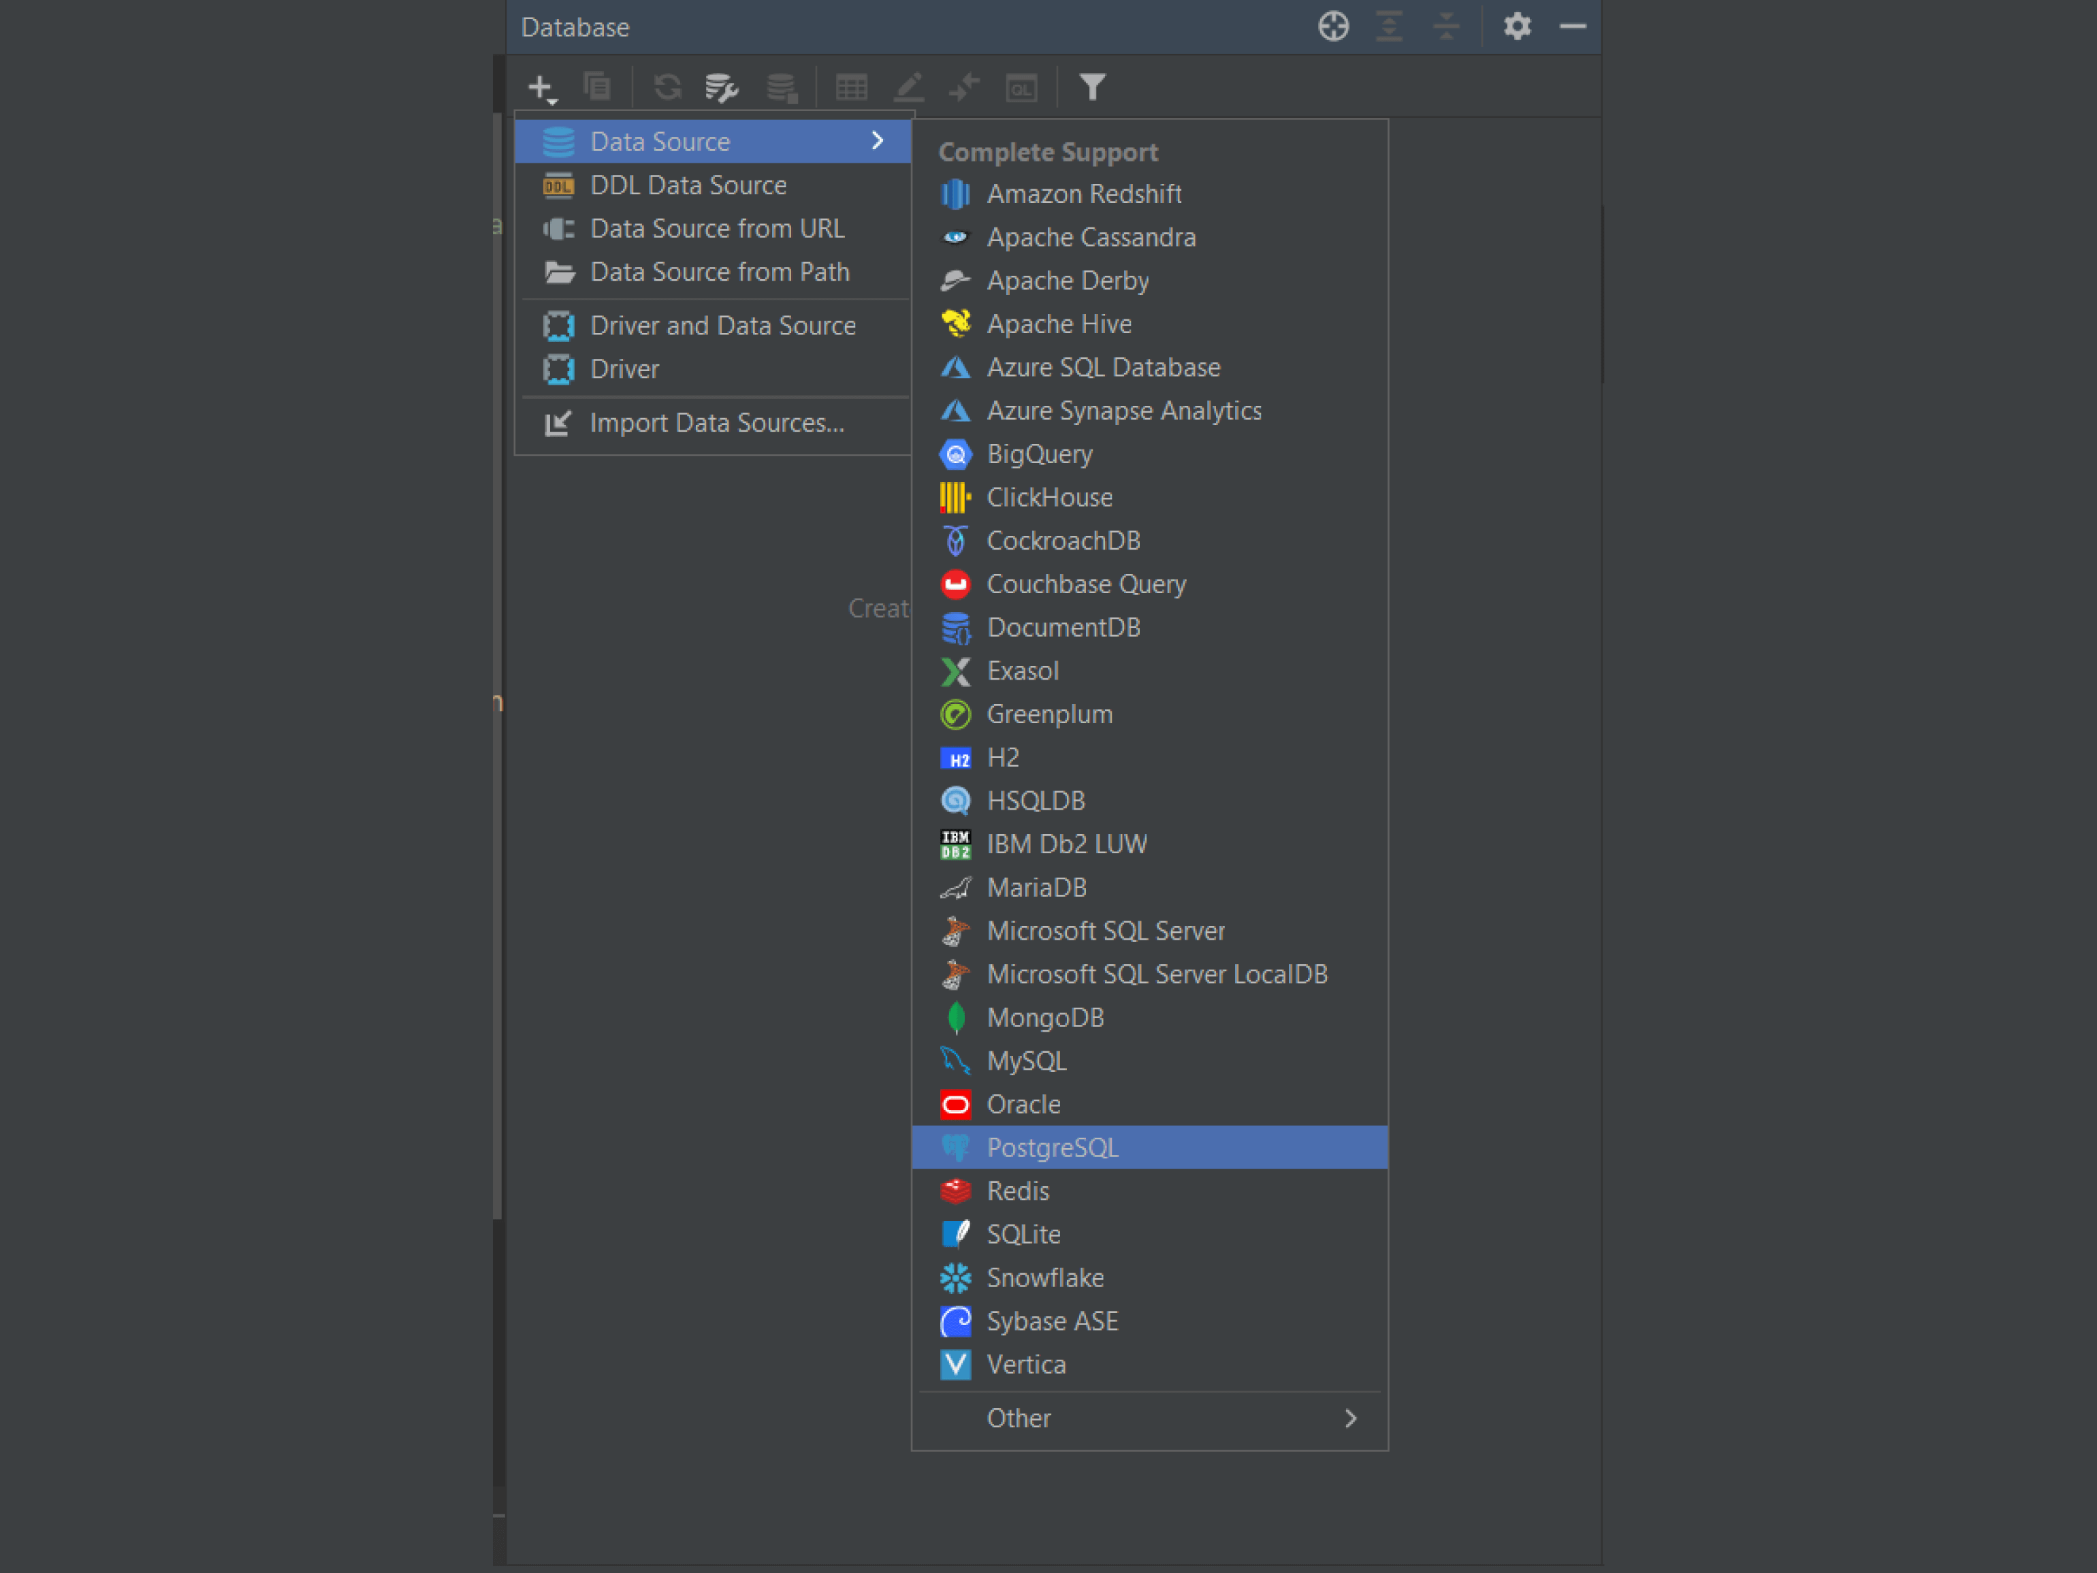This screenshot has height=1573, width=2097.
Task: Select BigQuery
Action: click(1150, 454)
